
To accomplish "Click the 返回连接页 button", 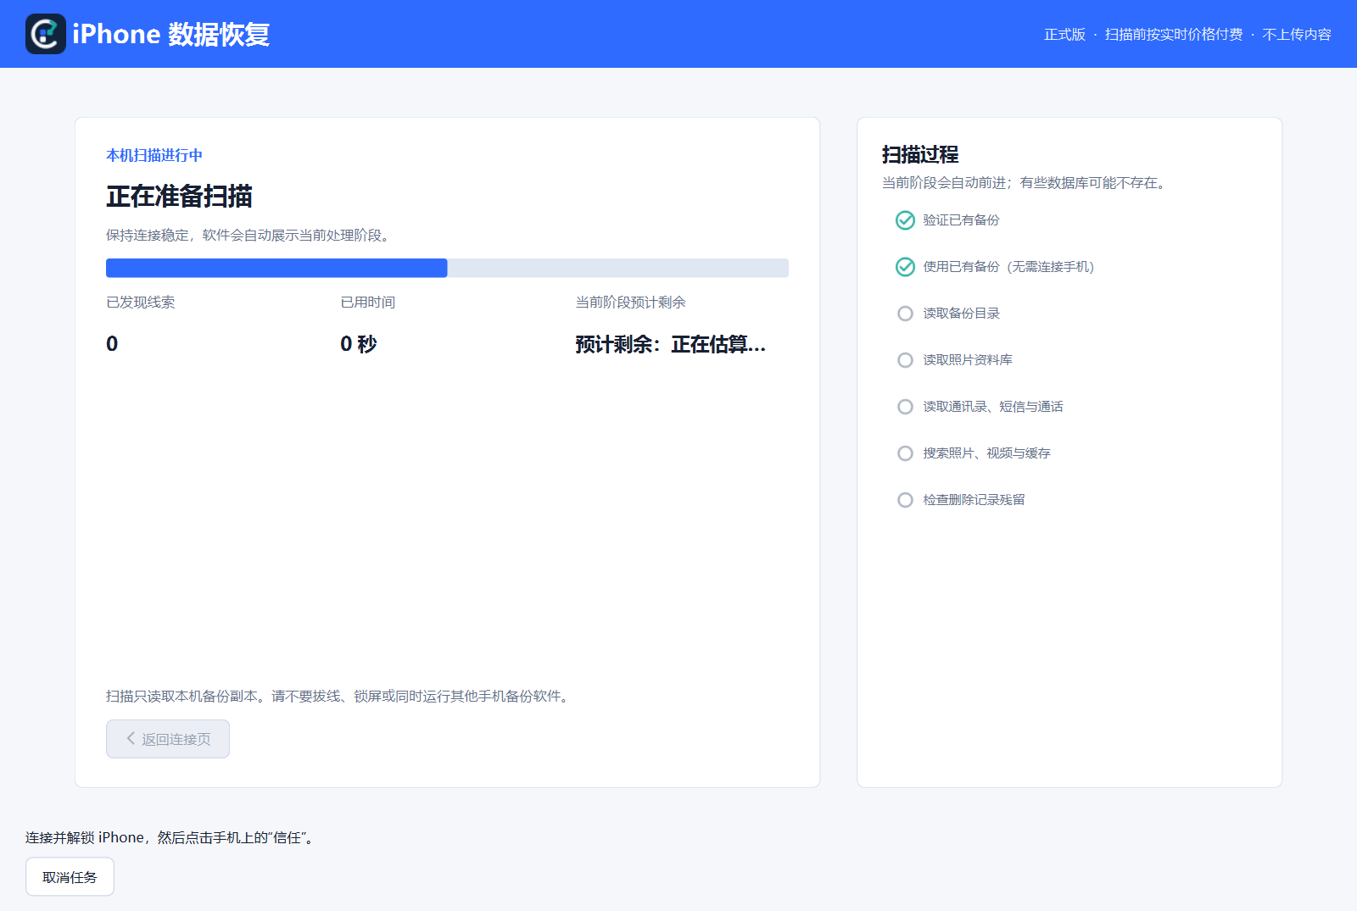I will tap(168, 739).
